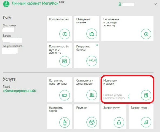Click the Ваш номер label
This screenshot has height=132, width=160.
click(x=9, y=25)
